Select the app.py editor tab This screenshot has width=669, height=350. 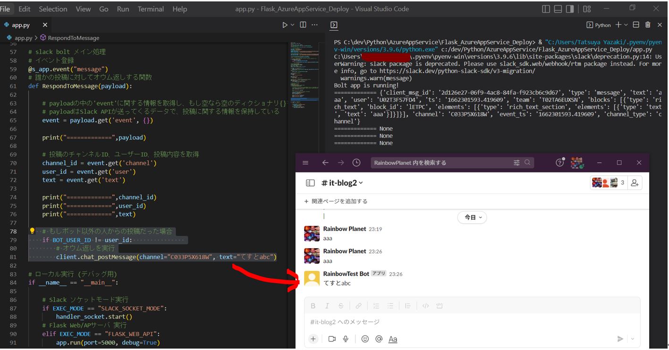(21, 25)
